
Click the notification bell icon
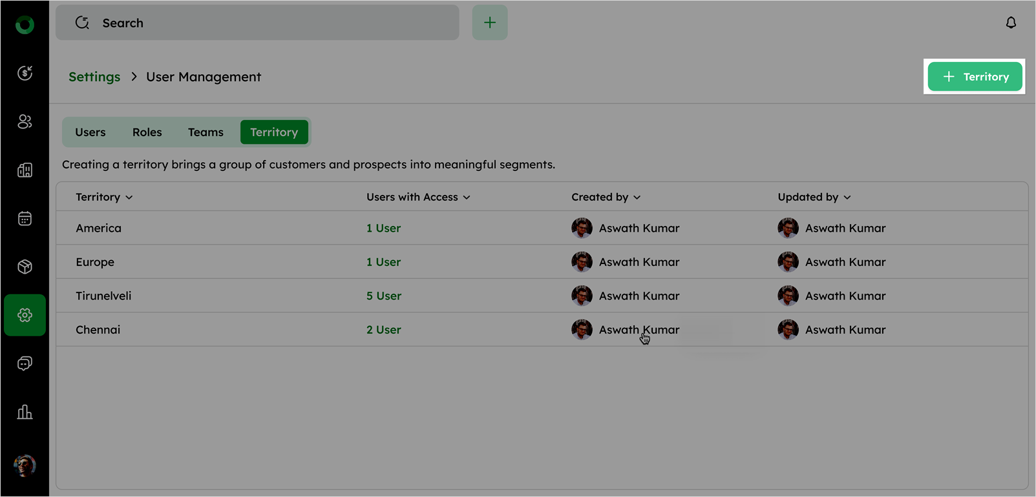1011,23
